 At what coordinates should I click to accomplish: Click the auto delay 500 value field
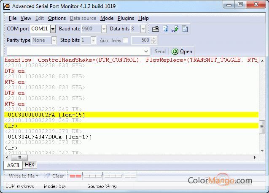[142, 40]
